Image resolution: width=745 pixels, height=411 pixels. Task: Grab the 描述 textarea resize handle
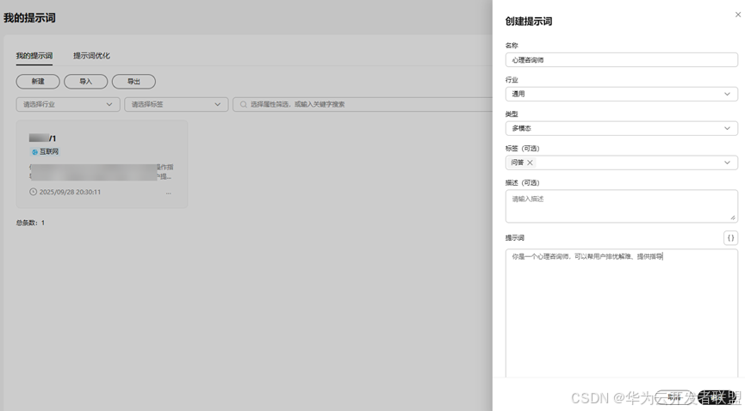coord(733,218)
